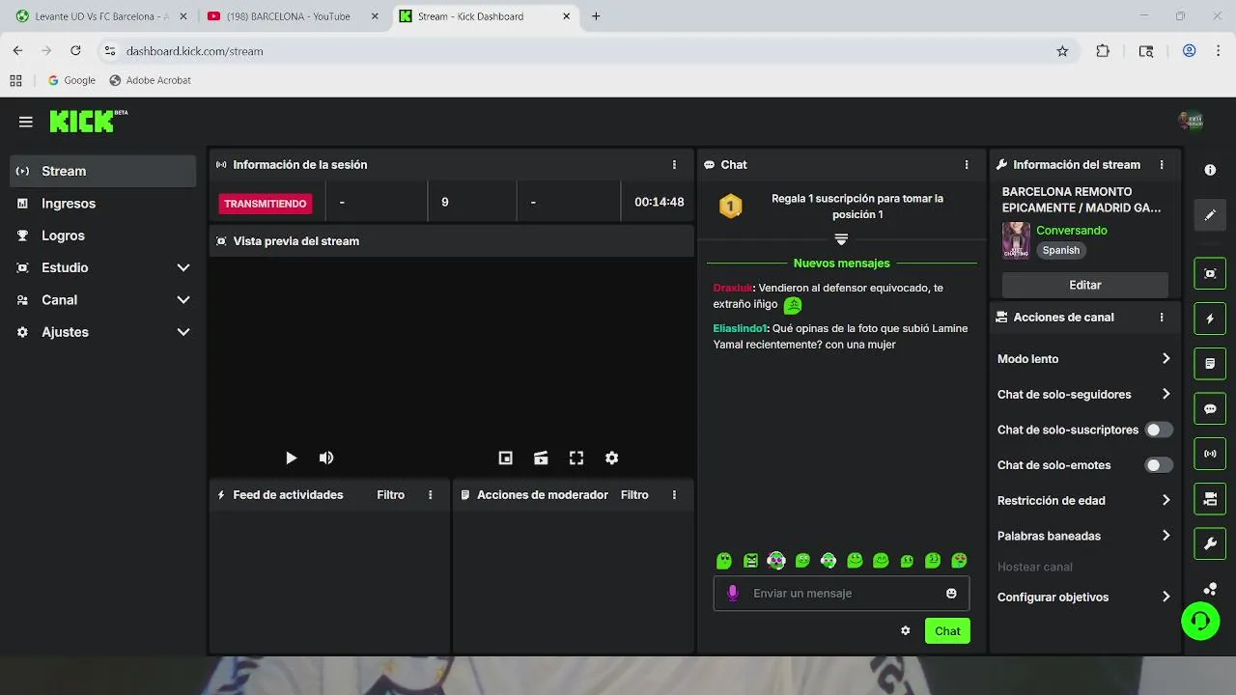Open Información del stream three-dot menu
Screen dimensions: 1236x695
pos(1162,165)
